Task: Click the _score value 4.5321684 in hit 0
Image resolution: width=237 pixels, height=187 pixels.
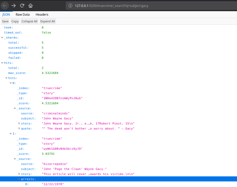Action: [50, 103]
